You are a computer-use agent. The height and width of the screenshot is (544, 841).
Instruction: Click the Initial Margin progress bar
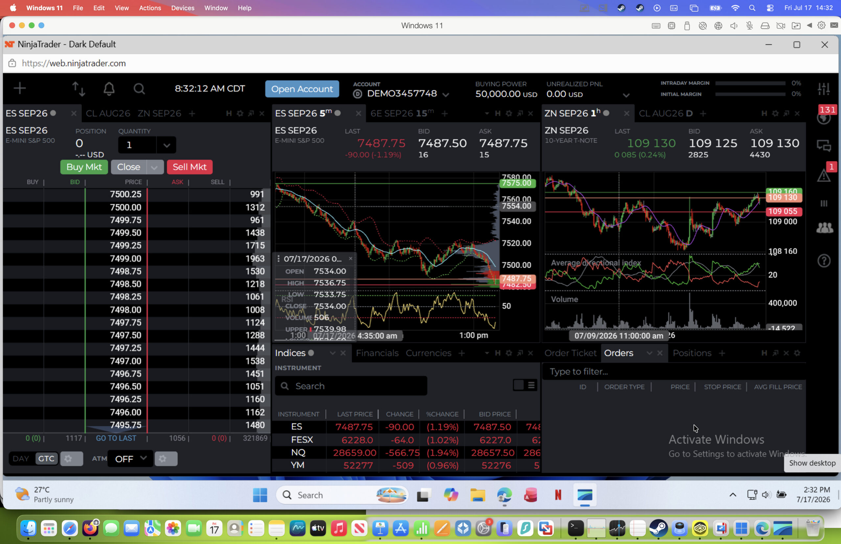750,94
